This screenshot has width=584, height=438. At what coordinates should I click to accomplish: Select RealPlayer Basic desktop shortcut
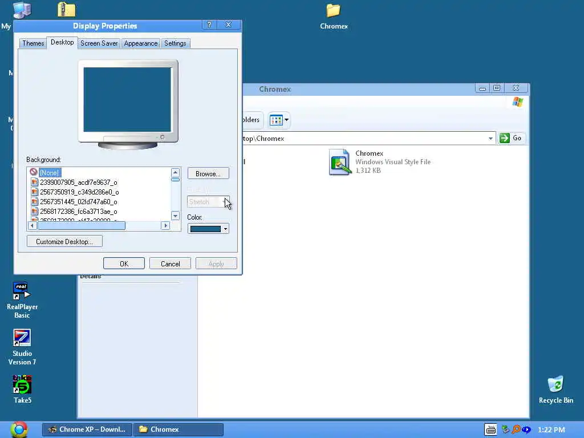22,300
